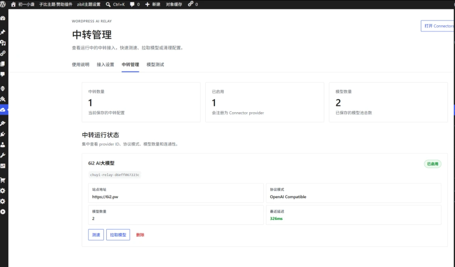This screenshot has height=267, width=455.
Task: Switch to the 模型测试 tab
Action: pyautogui.click(x=155, y=65)
